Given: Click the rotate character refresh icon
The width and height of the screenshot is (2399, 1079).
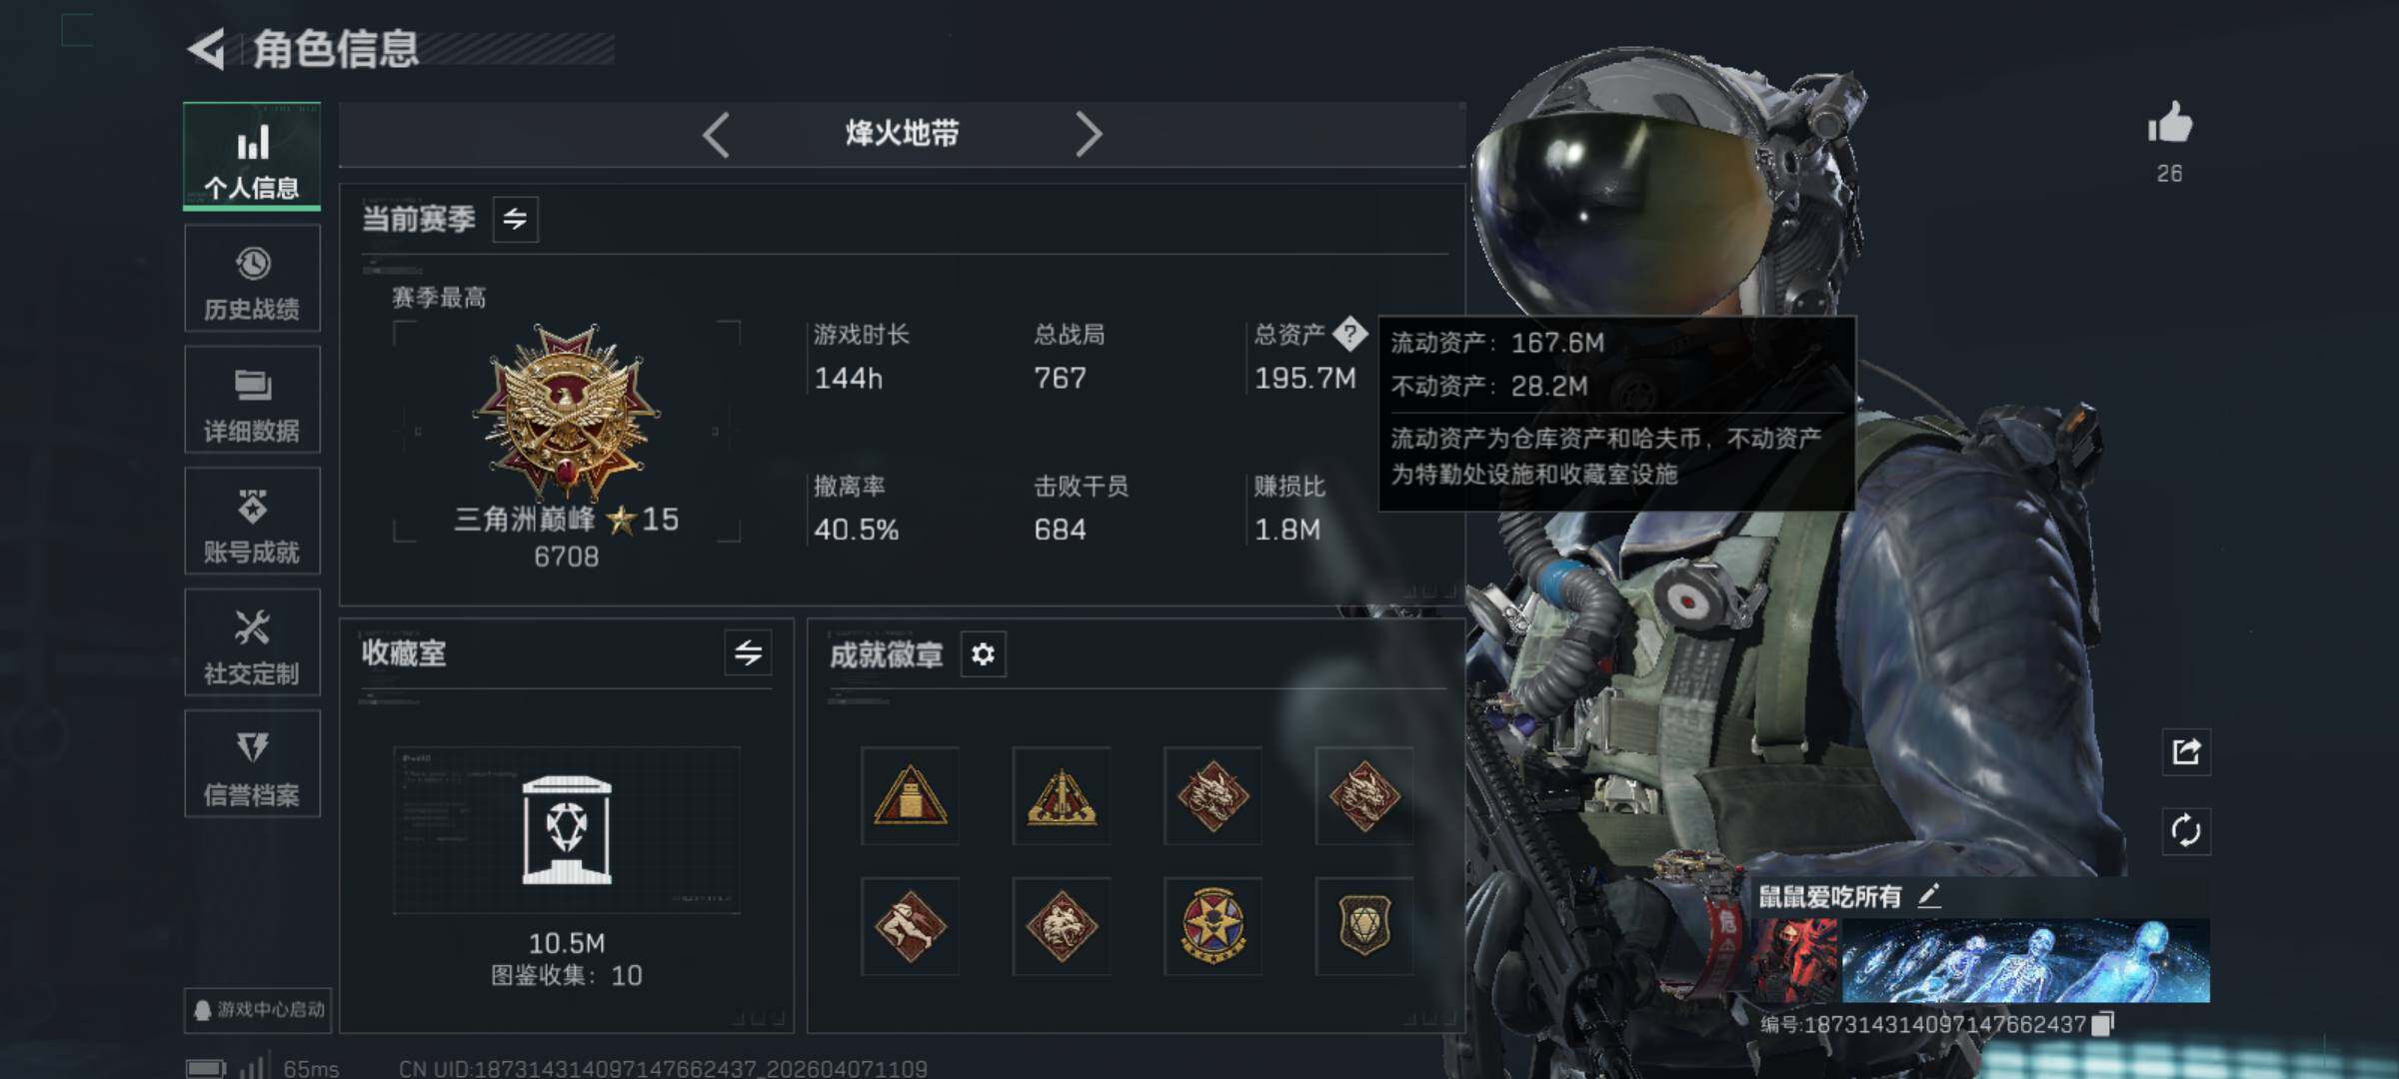Looking at the screenshot, I should (x=2186, y=831).
